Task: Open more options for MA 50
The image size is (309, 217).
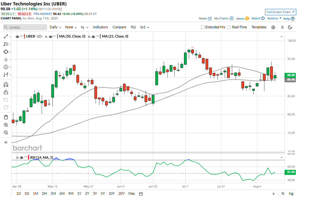Action: pyautogui.click(x=55, y=36)
